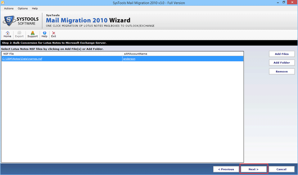This screenshot has width=298, height=175.
Task: Click the Add Folder button
Action: point(282,63)
